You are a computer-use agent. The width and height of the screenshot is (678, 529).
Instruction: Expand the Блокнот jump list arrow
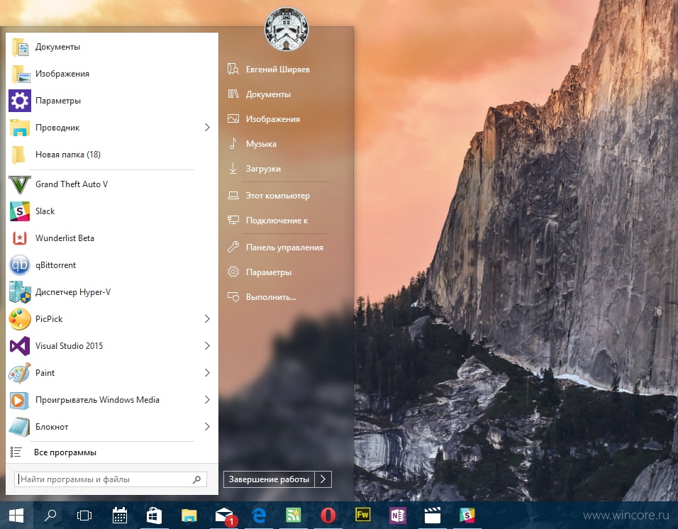tap(207, 427)
